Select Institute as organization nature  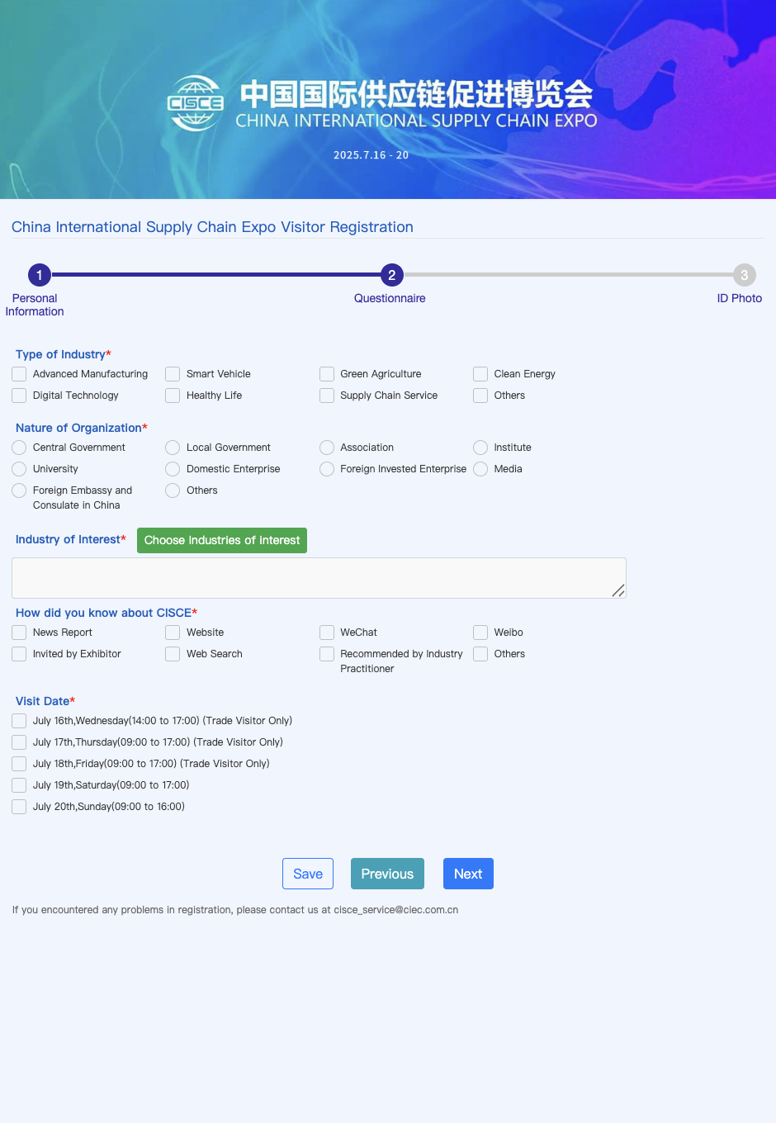[x=480, y=448]
